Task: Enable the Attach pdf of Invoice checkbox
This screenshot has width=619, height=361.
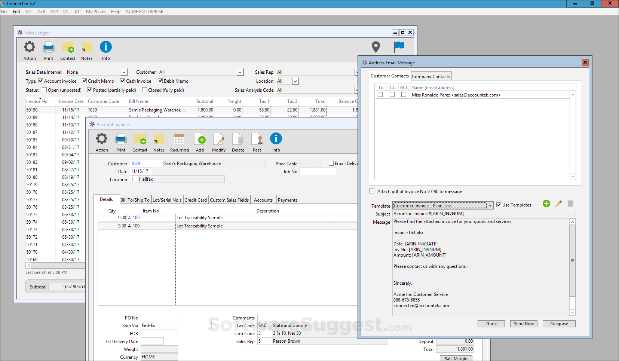Action: [372, 191]
